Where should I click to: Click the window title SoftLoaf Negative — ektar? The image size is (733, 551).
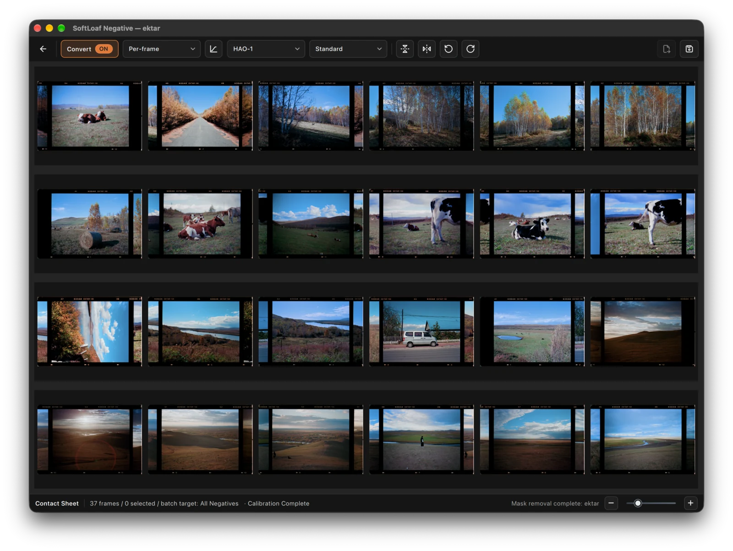(116, 28)
